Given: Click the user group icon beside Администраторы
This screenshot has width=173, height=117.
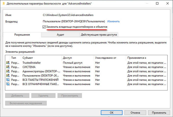Looking at the screenshot, I should 8,71.
